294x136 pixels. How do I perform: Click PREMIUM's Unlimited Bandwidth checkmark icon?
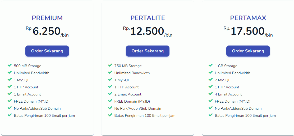pyautogui.click(x=10, y=73)
